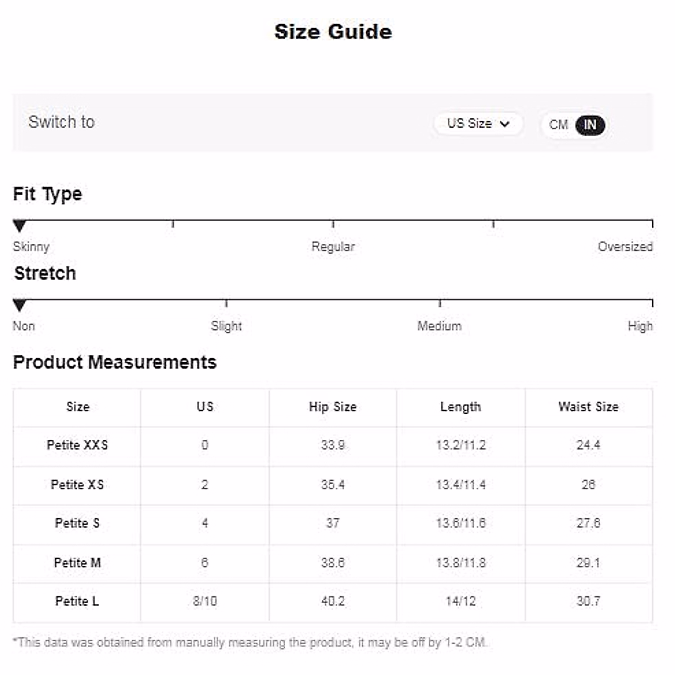Click the Regular fit type label
The width and height of the screenshot is (675, 675).
[x=333, y=246]
